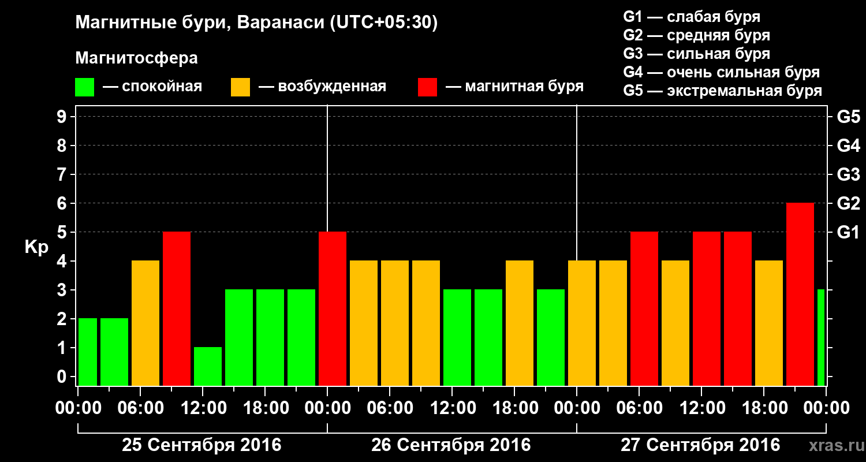866x462 pixels.
Task: Select the 'G1 — слабая буря' description
Action: pyautogui.click(x=692, y=17)
